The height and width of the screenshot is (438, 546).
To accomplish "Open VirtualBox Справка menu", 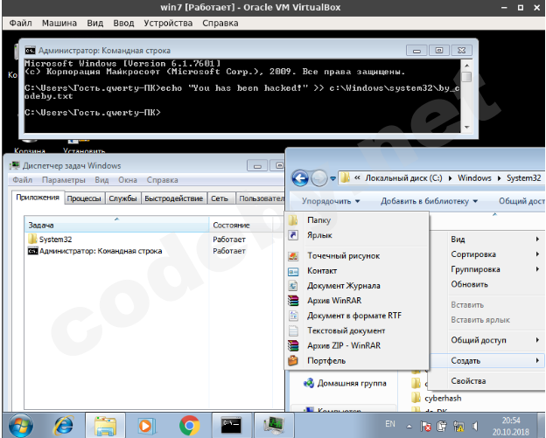I will [220, 23].
